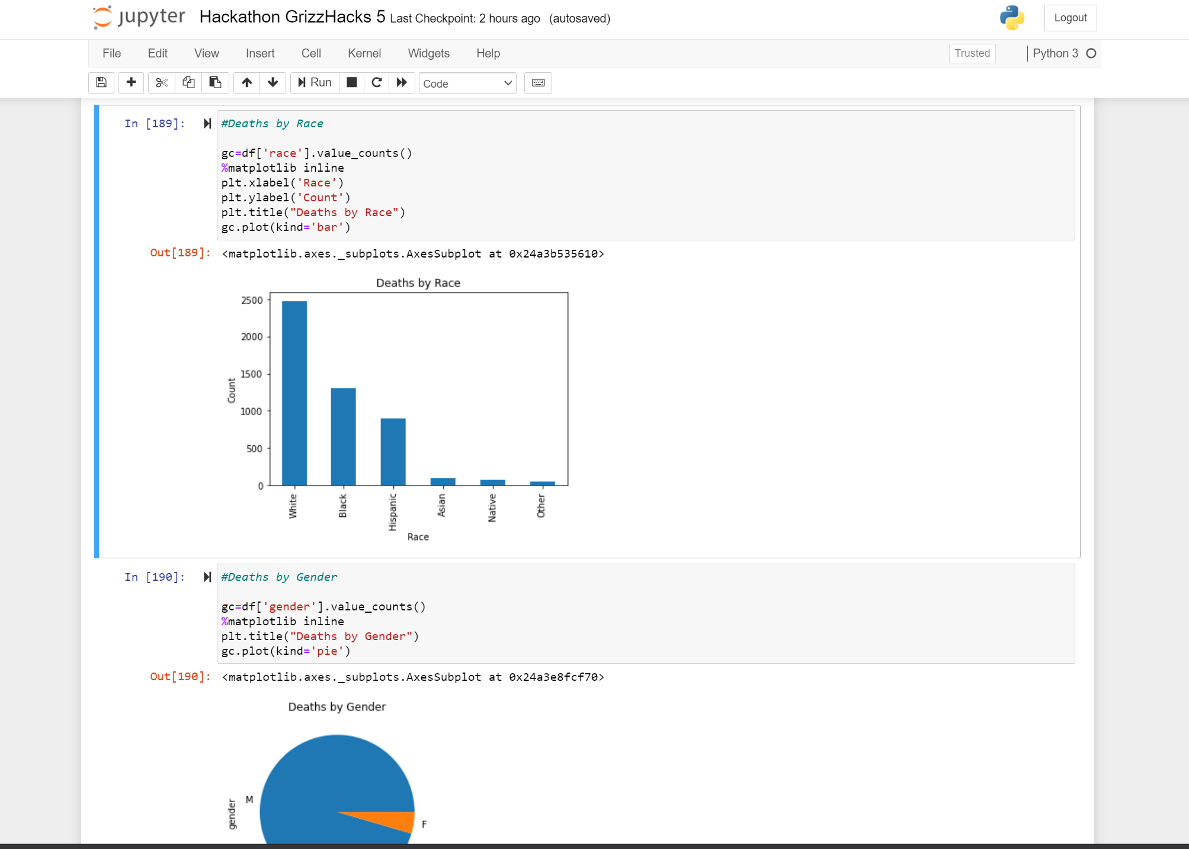
Task: Open the Cell menu
Action: pyautogui.click(x=311, y=53)
